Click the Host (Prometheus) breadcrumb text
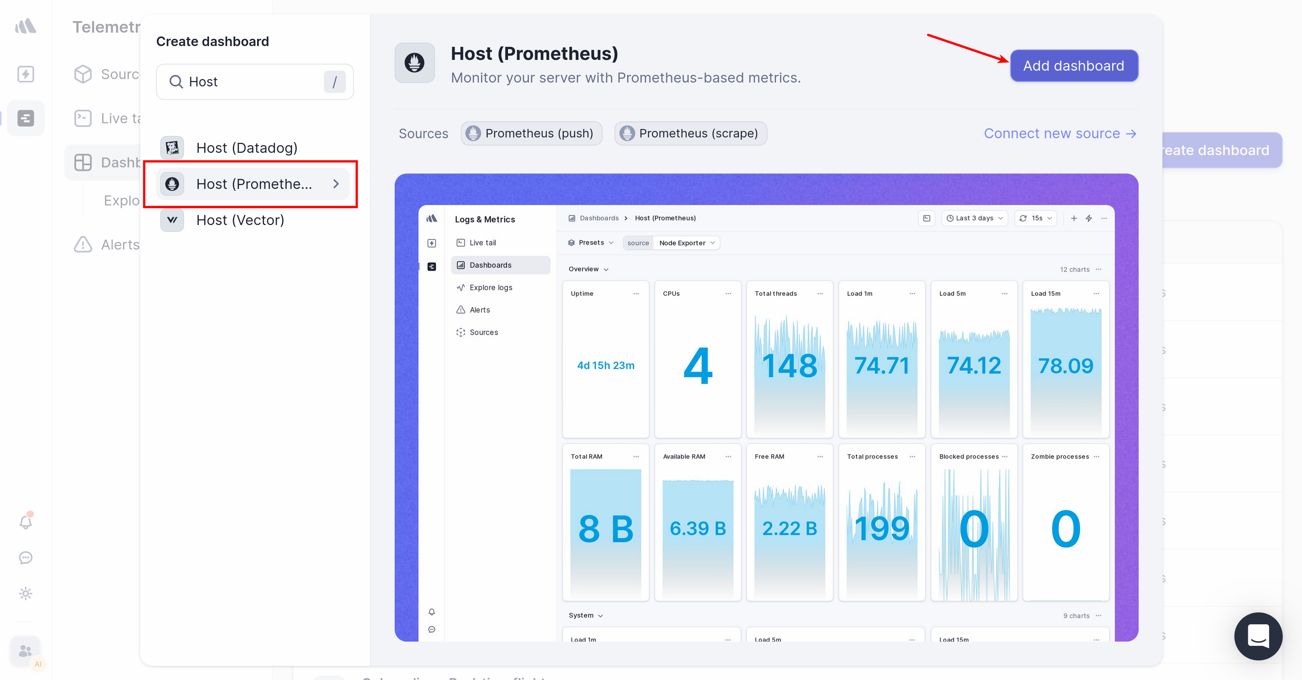This screenshot has height=680, width=1302. point(665,218)
